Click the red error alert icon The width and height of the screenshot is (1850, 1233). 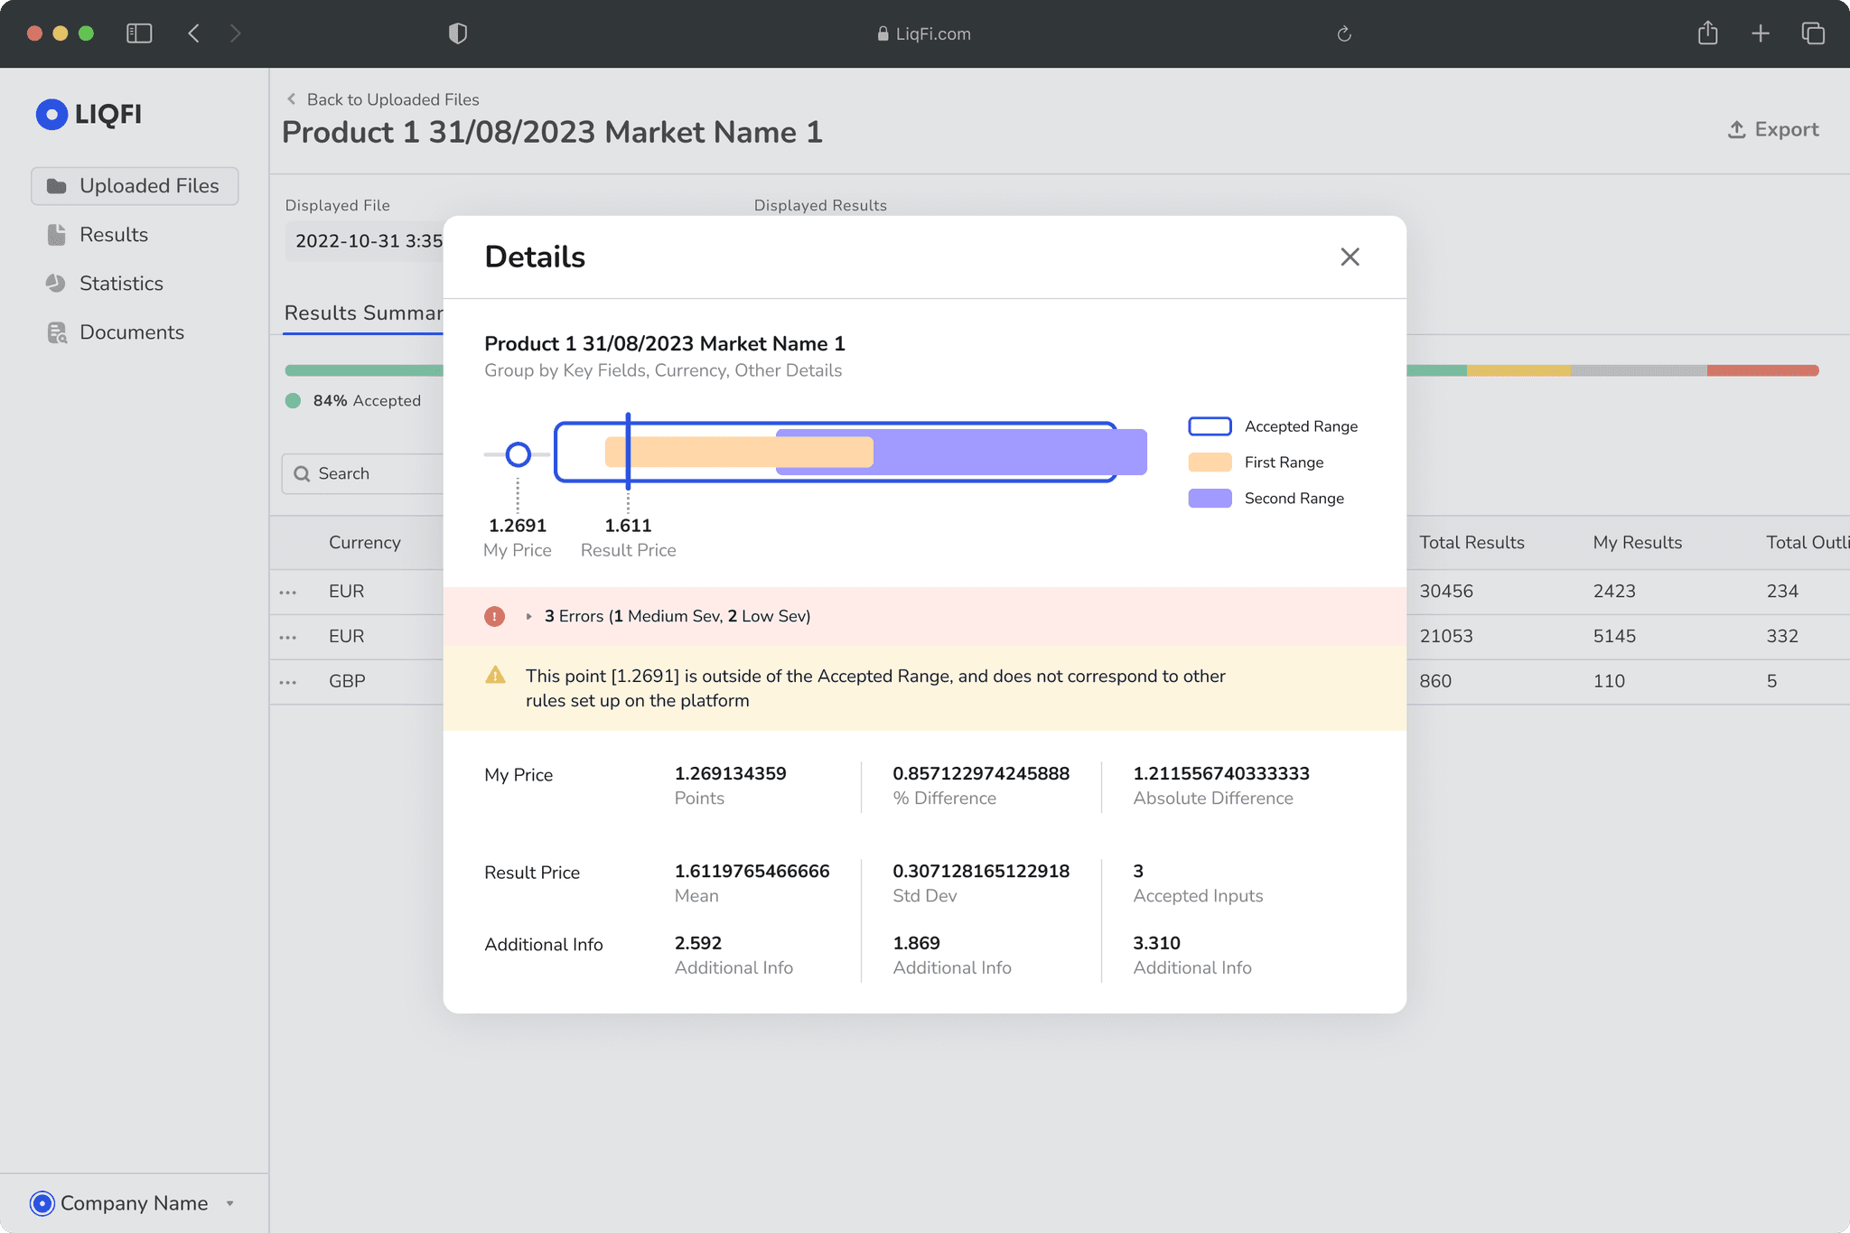tap(494, 616)
